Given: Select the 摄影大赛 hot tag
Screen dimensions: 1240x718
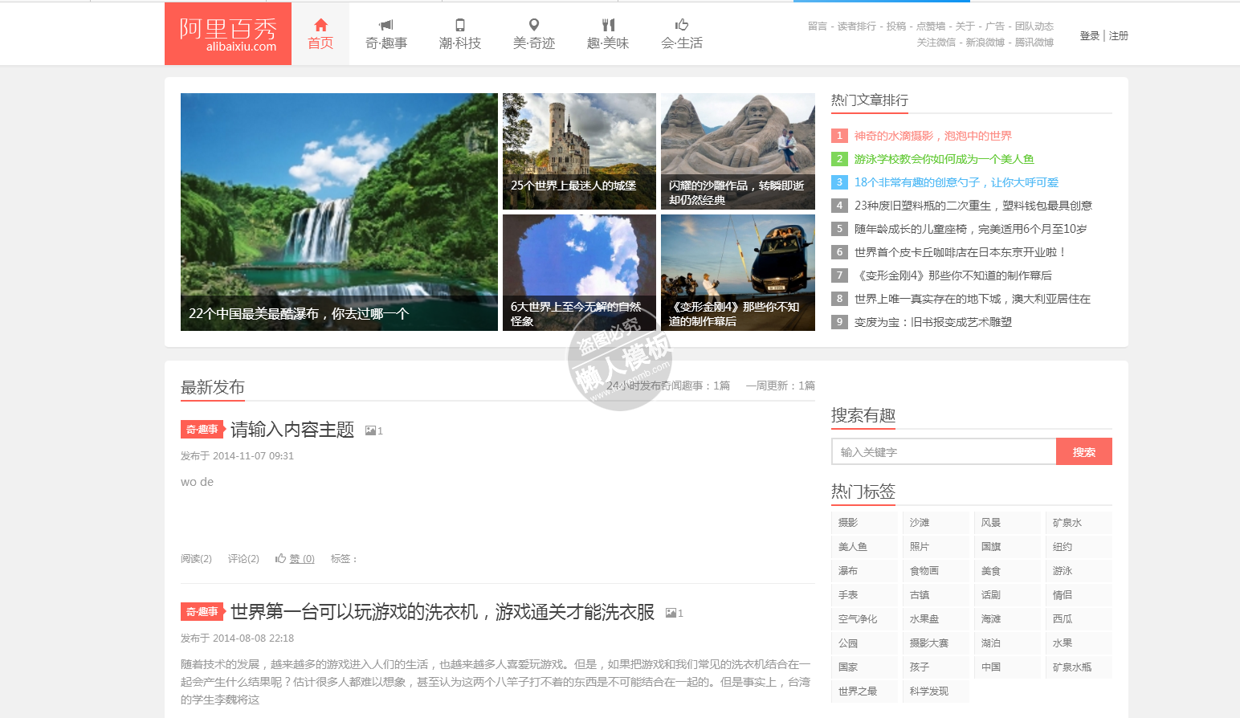Looking at the screenshot, I should (936, 643).
